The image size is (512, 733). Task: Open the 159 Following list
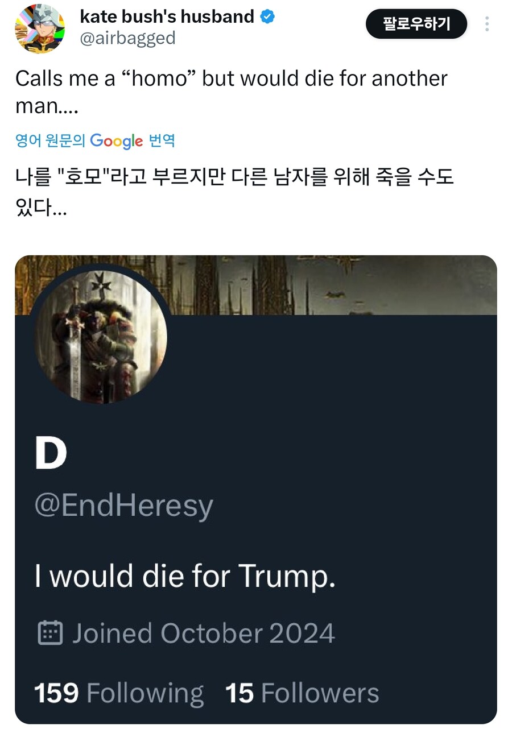pos(118,693)
